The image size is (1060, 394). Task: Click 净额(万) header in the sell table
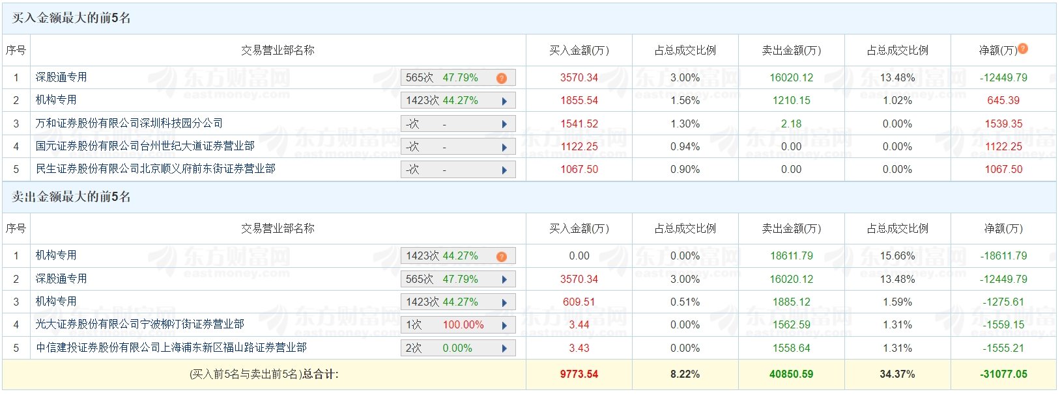click(x=1004, y=228)
